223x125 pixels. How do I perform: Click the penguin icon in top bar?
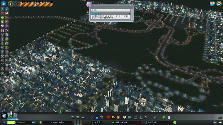point(11,4)
